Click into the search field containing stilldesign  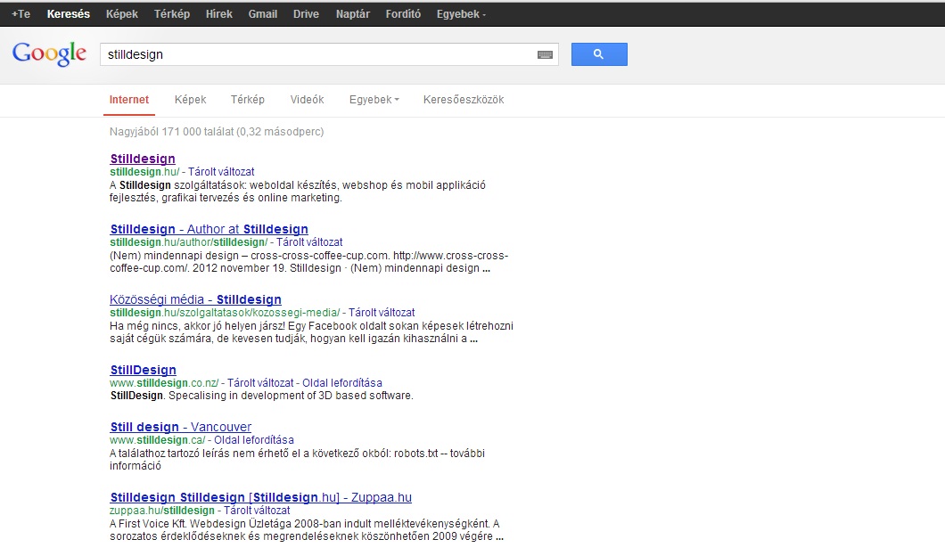[316, 54]
